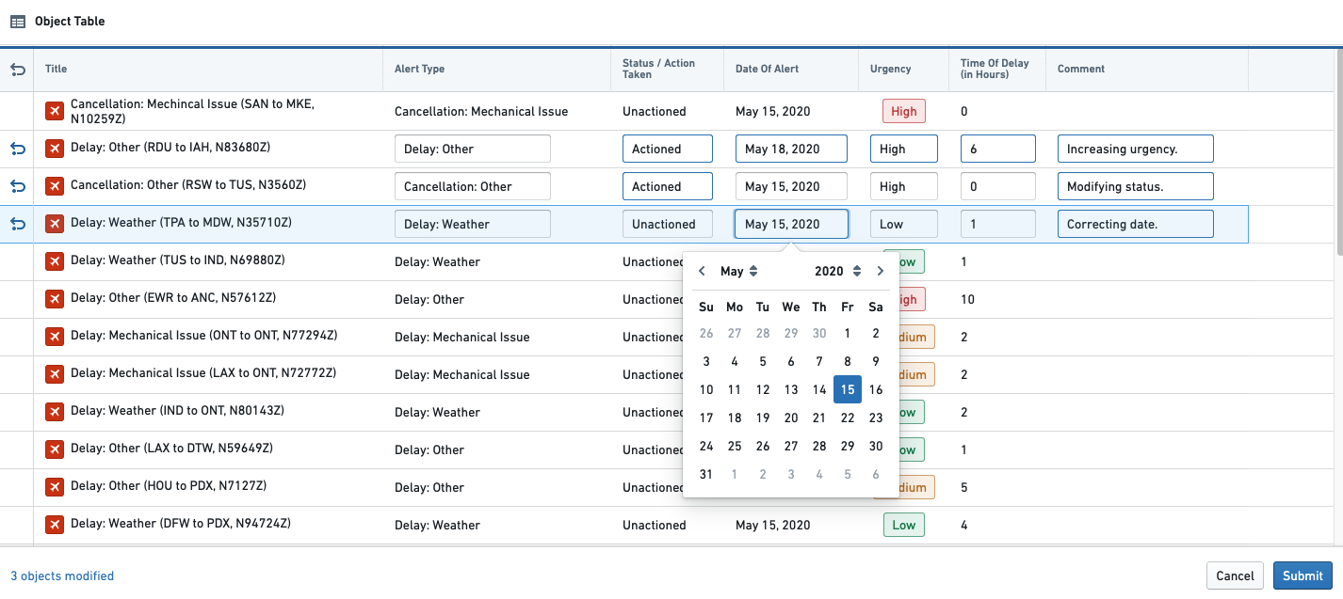Image resolution: width=1343 pixels, height=599 pixels.
Task: Click the red X icon for HOU to PDX
Action: coord(55,487)
